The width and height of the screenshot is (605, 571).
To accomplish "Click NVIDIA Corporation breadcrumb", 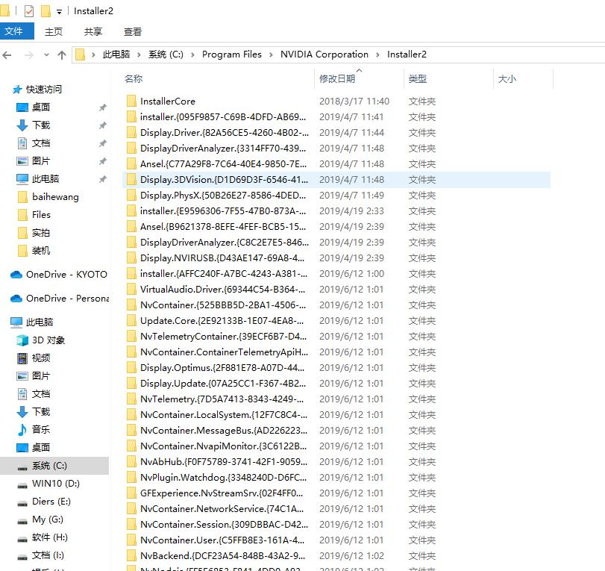I will tap(325, 54).
